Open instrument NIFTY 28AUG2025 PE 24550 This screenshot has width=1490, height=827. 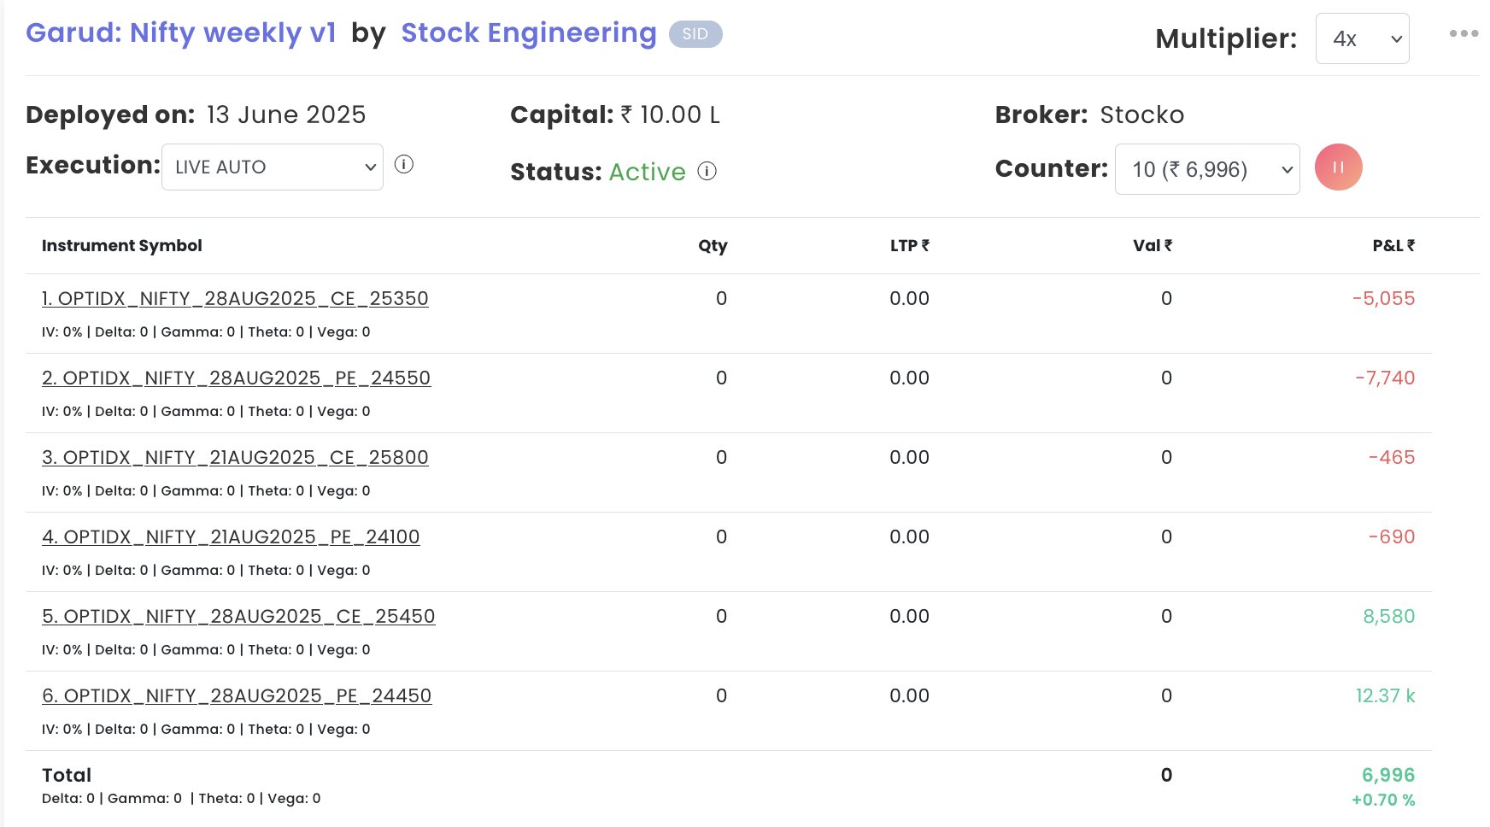click(x=236, y=378)
